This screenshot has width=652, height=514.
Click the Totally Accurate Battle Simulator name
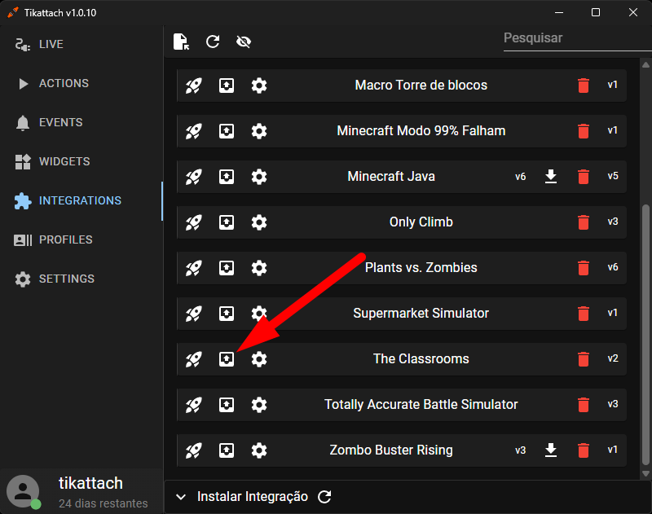tap(421, 405)
